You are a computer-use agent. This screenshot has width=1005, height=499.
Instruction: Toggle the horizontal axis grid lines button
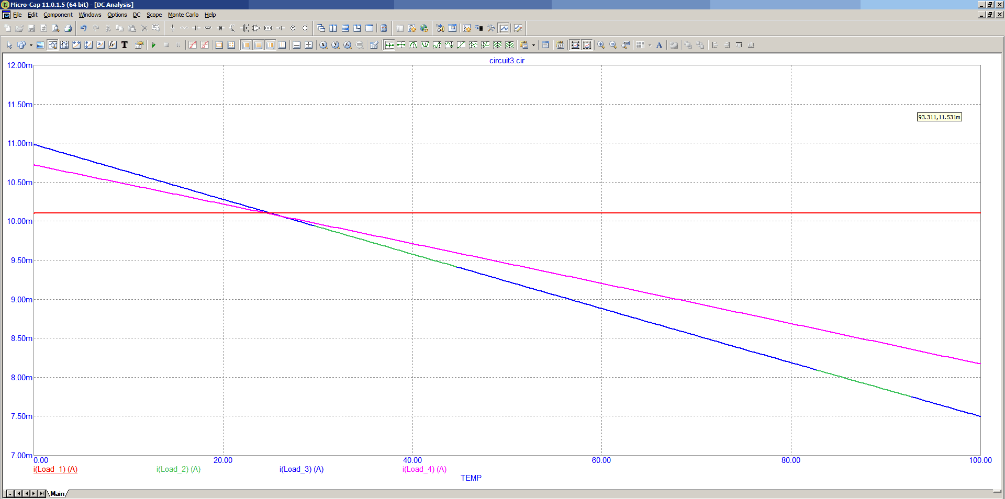tap(258, 45)
